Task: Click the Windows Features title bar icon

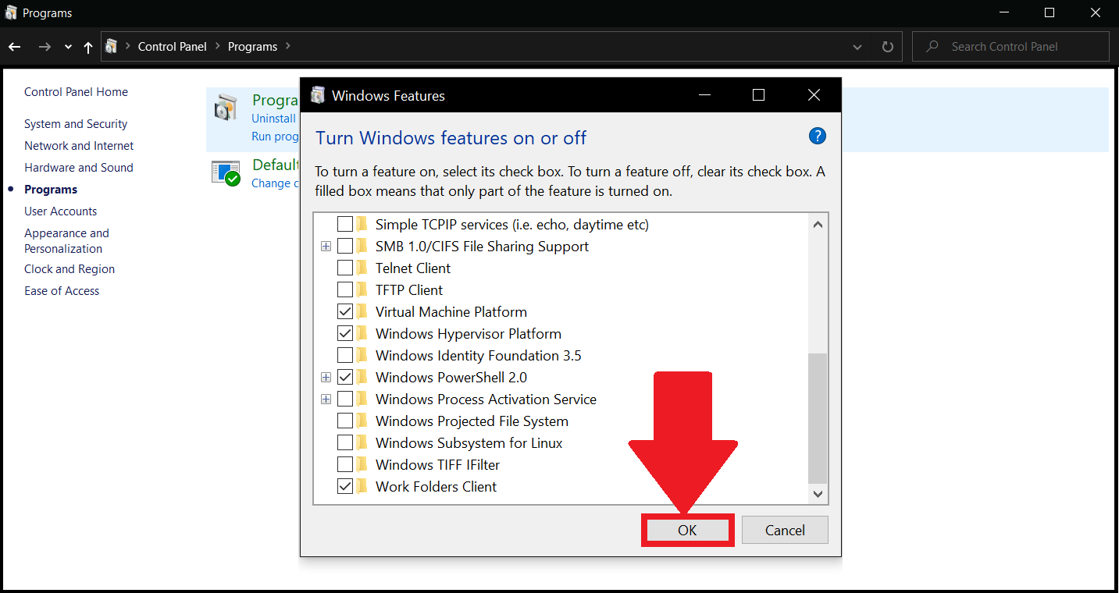Action: pos(318,95)
